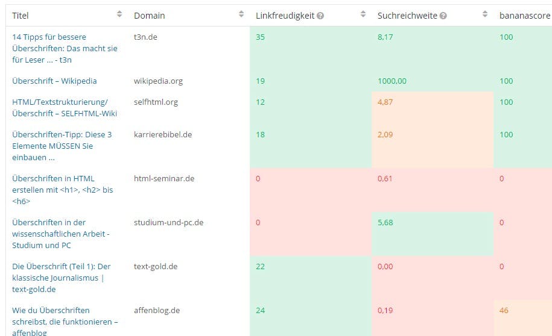Open help icon next to Linkfreudigkeit

click(x=320, y=16)
